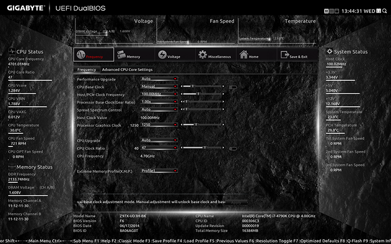Screen dimensions: 391x244
Task: Toggle the switch beside CPU Clock Ratio slider
Action: [232, 147]
